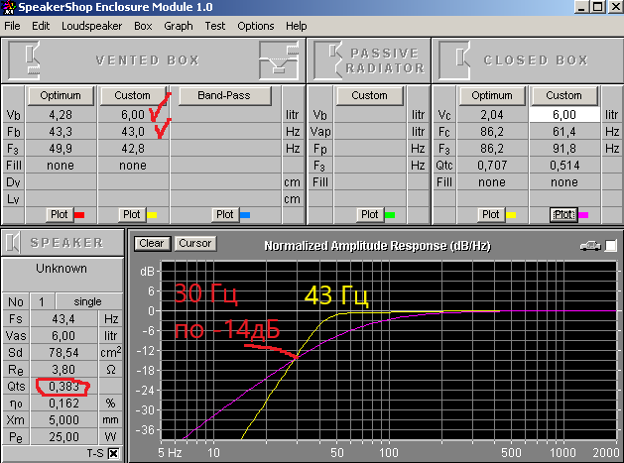Plot the vented Custom response

click(132, 215)
